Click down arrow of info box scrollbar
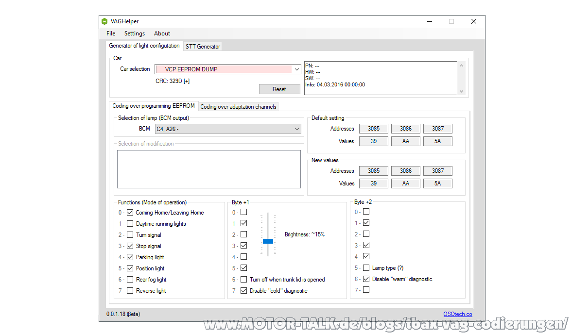 coord(462,91)
